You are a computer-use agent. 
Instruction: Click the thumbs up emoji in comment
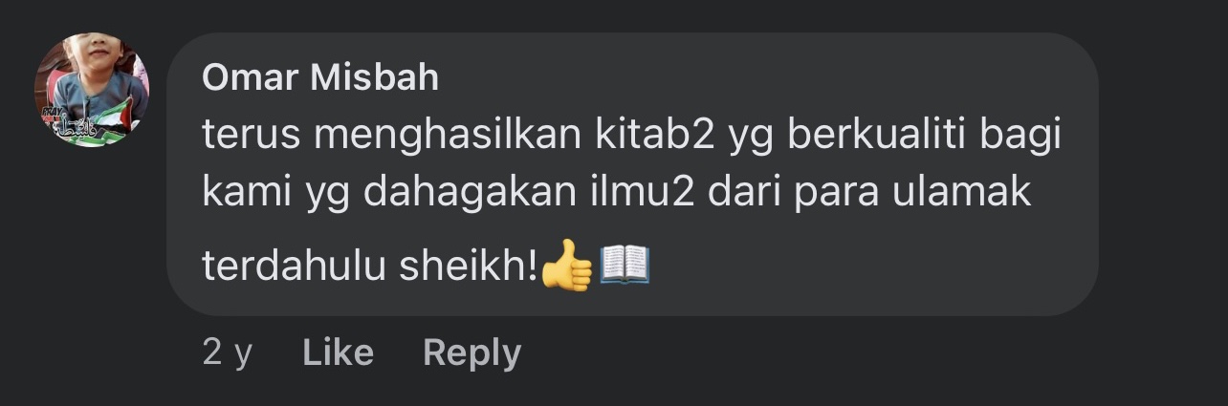click(567, 266)
